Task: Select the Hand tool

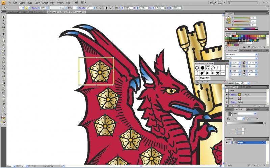Action: (x=4, y=108)
